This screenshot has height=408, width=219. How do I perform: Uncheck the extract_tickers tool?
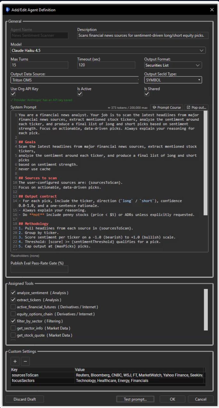point(13,300)
